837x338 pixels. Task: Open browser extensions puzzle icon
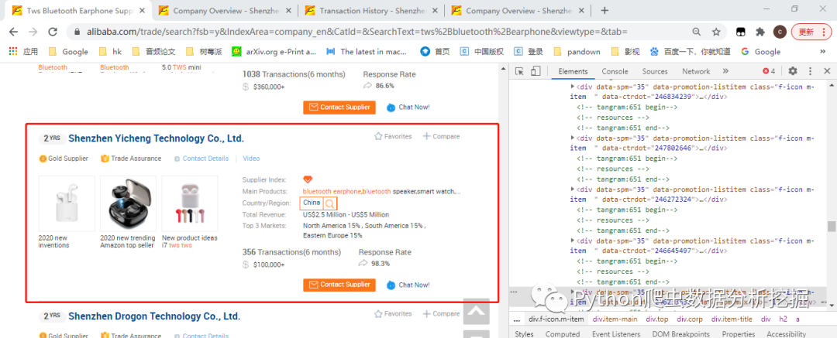(x=760, y=32)
